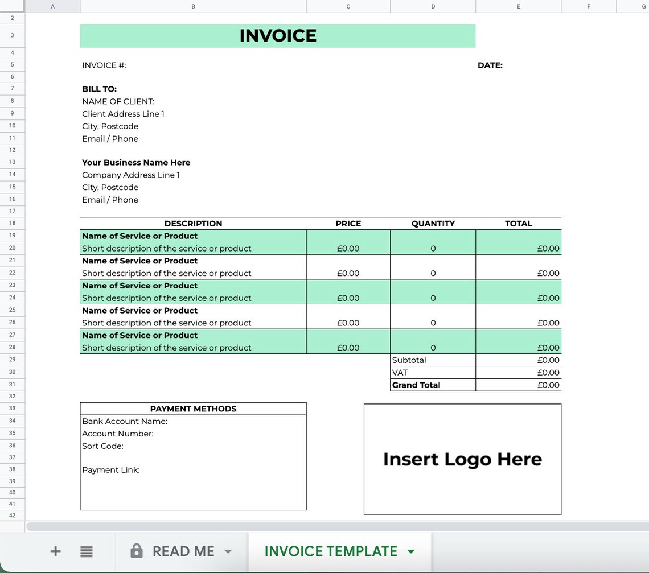Add a new sheet using the plus icon

point(55,551)
